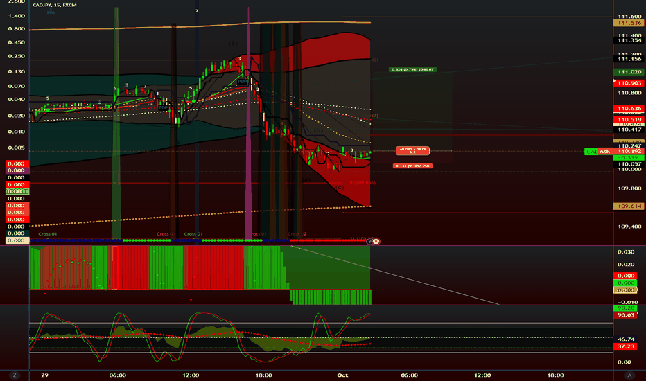Click the beige 0.000 label at the bottom left

[x=17, y=240]
